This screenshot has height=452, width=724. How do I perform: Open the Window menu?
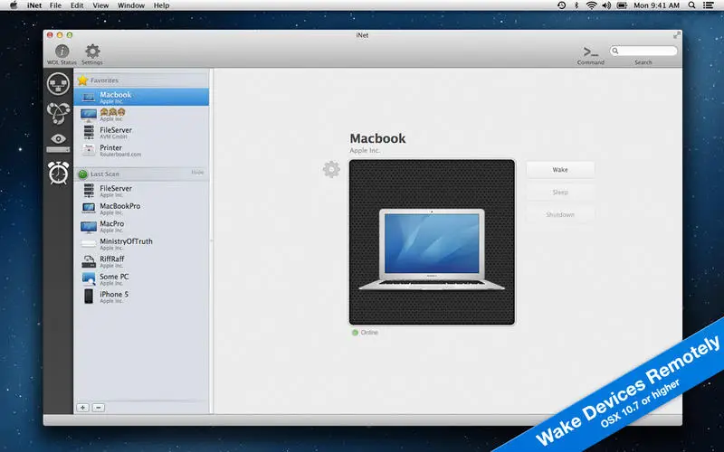point(131,5)
